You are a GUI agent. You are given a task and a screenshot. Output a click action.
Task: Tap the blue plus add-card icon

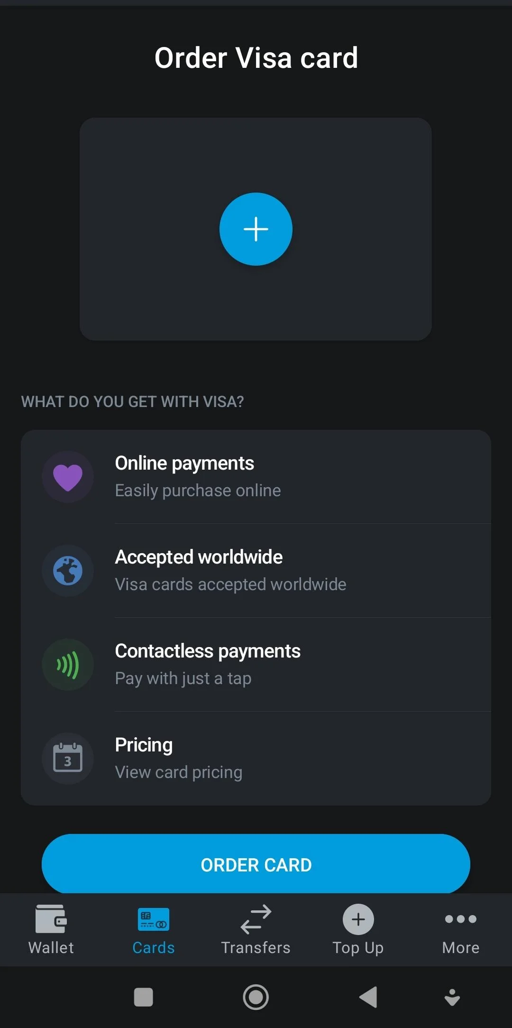[x=256, y=229]
